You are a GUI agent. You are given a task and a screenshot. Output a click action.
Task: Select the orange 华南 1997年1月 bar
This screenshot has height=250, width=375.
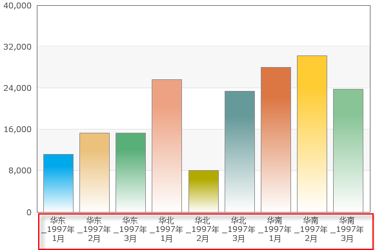pyautogui.click(x=276, y=140)
